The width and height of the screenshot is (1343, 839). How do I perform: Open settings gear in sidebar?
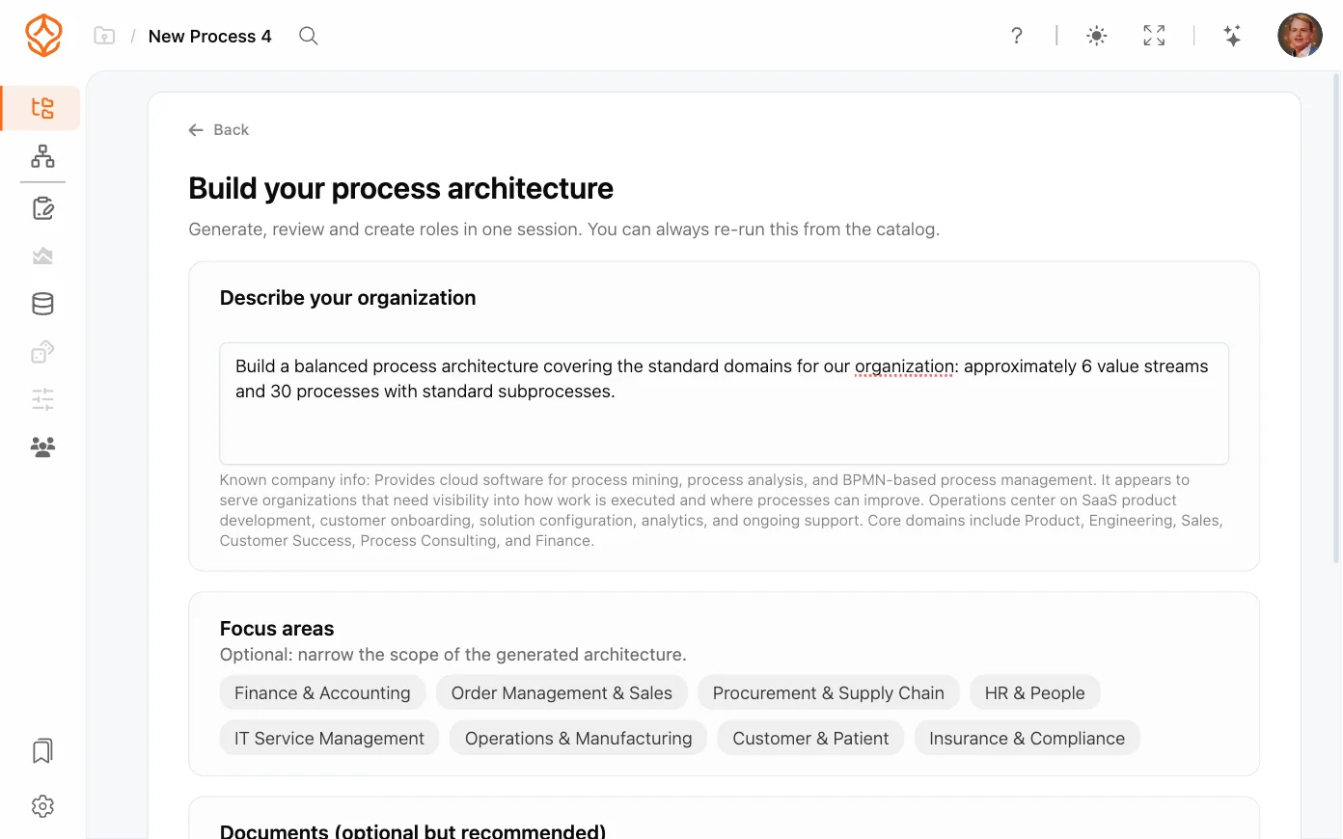(x=42, y=806)
